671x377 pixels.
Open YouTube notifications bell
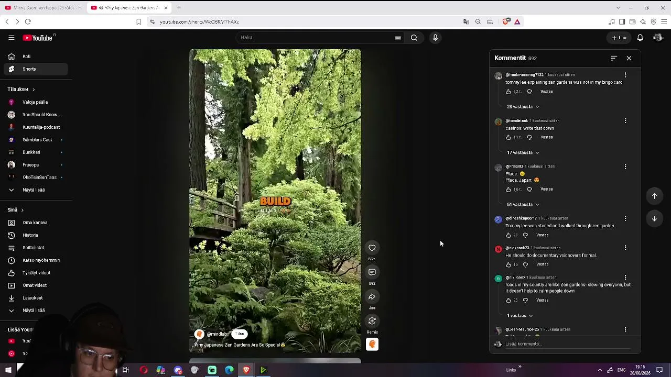(640, 38)
